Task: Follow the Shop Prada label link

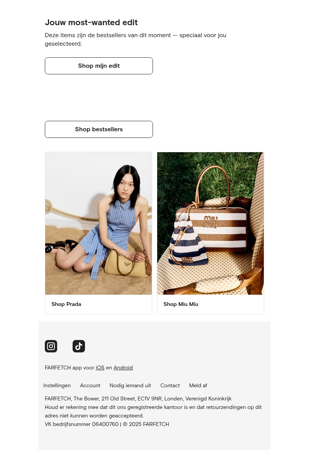Action: point(66,304)
